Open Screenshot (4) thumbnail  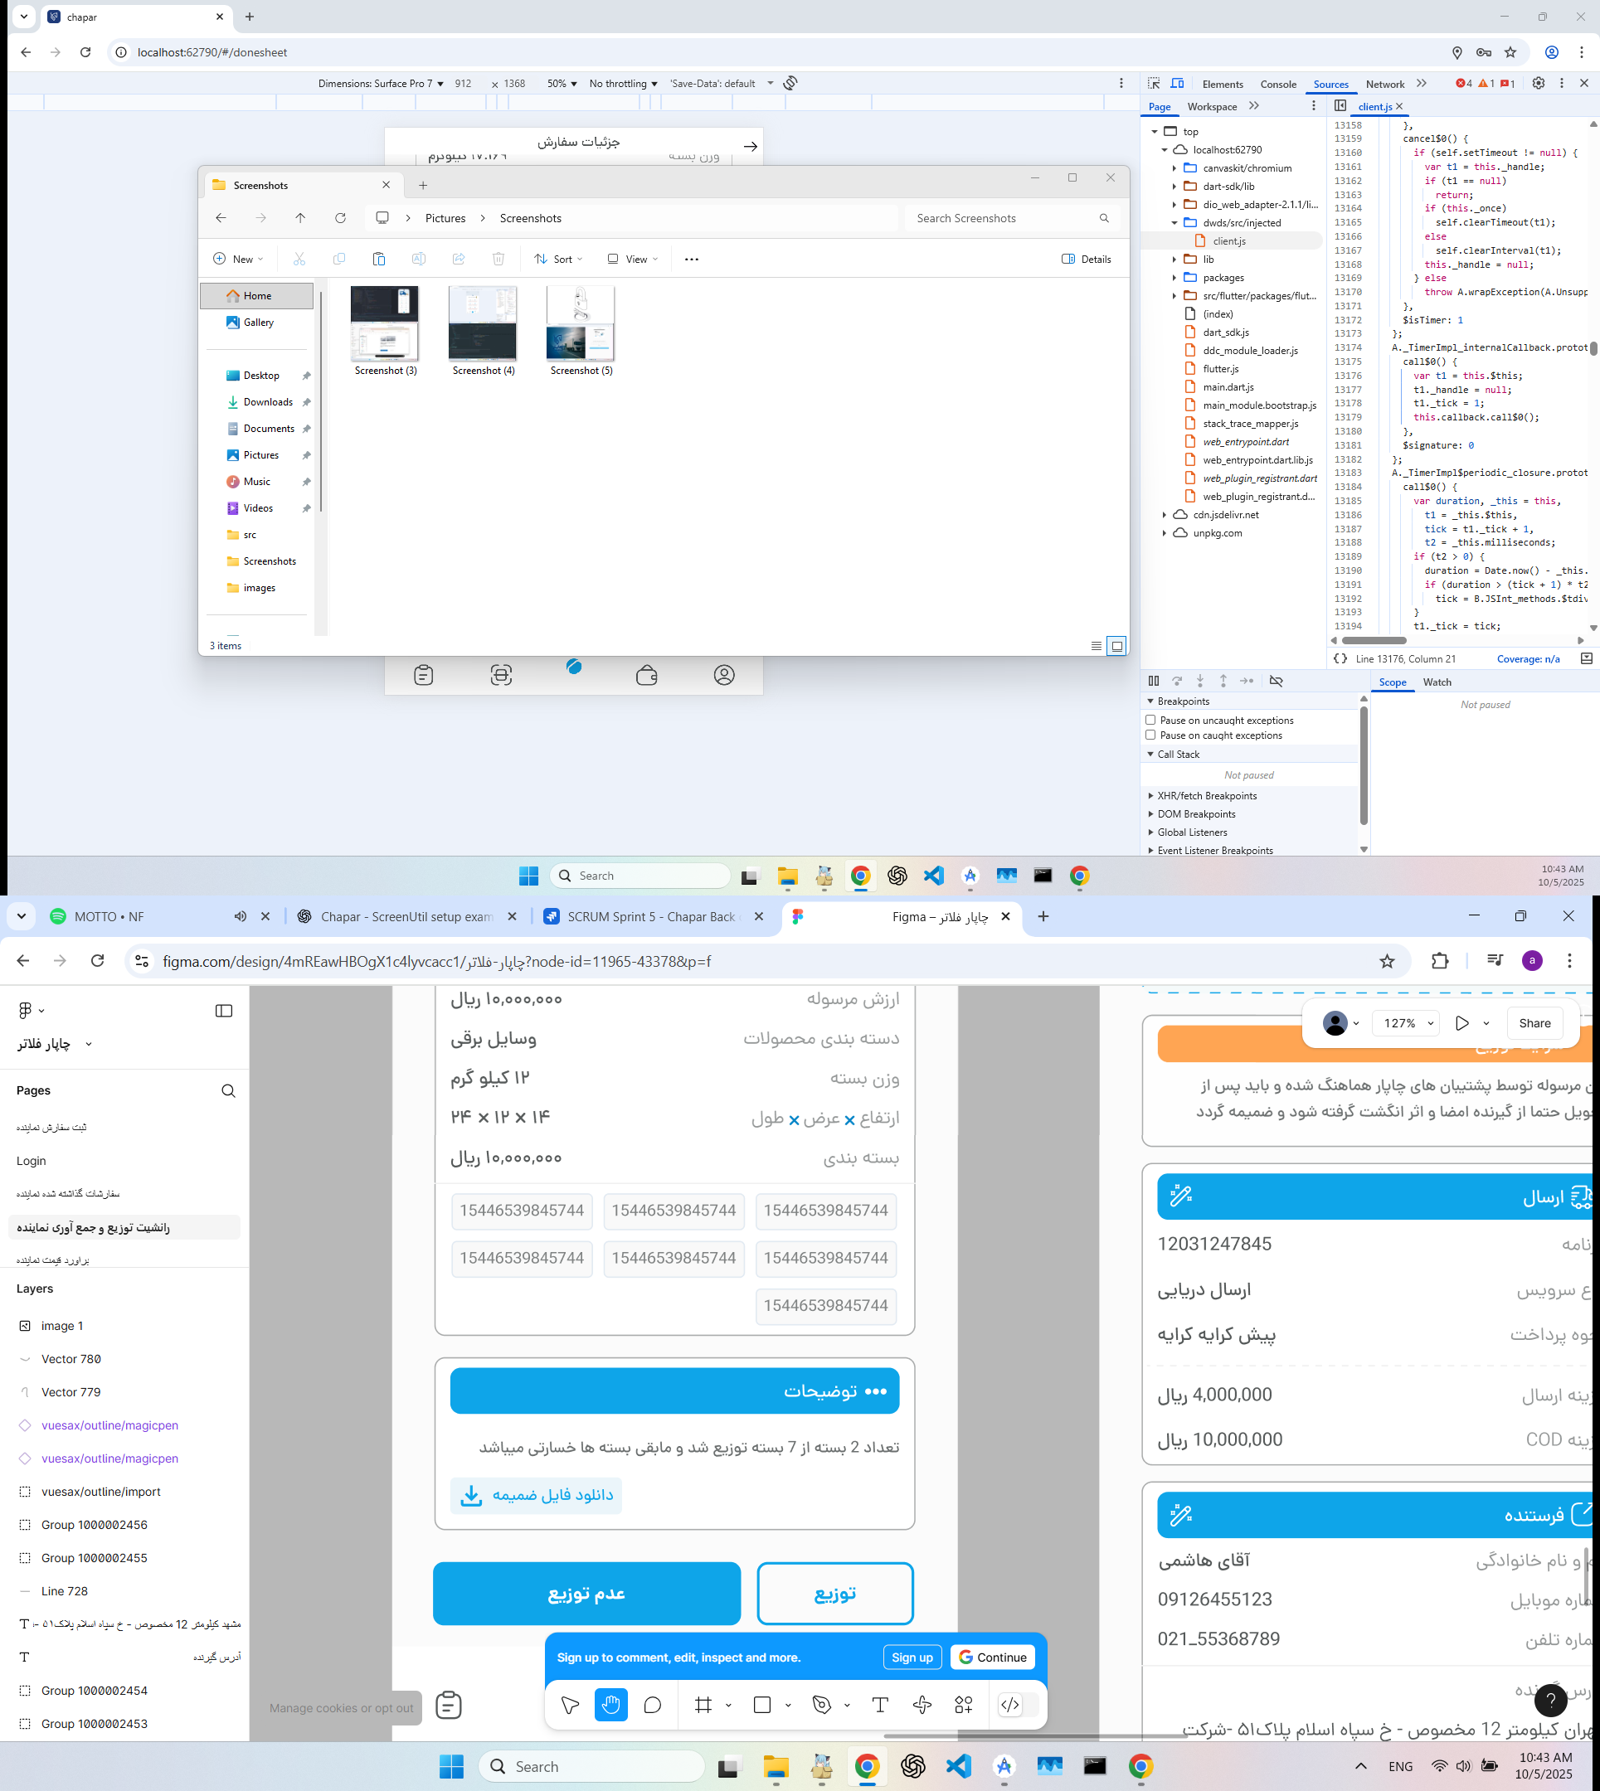pos(483,323)
